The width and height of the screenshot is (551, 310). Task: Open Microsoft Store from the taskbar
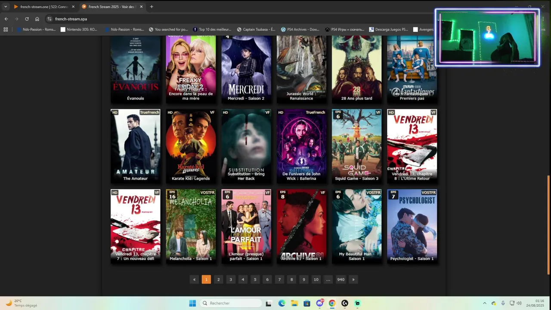[306, 303]
